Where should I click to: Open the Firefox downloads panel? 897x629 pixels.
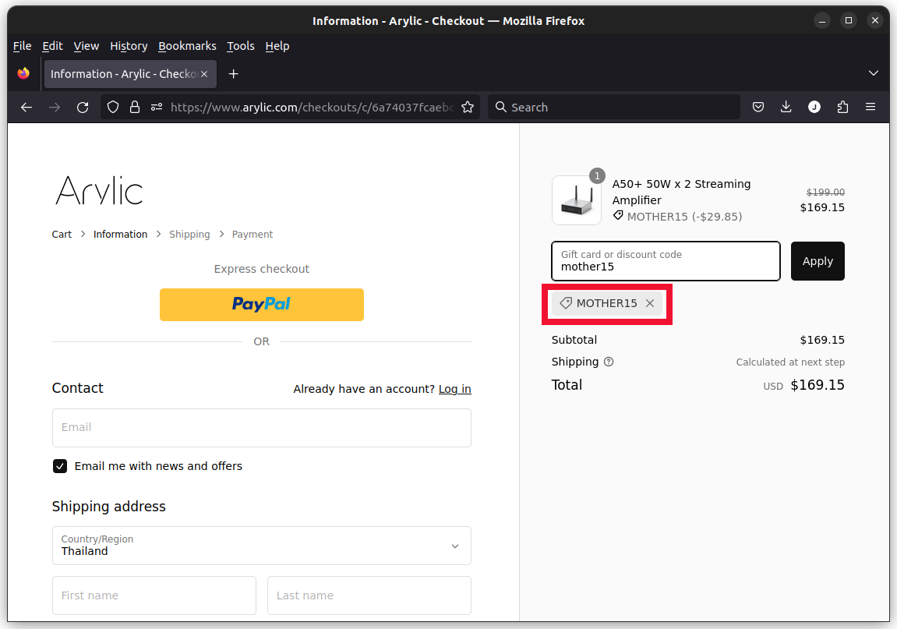pos(786,107)
